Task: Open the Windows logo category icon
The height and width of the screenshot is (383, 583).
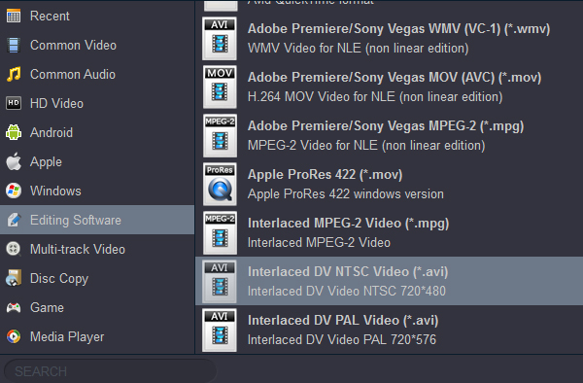Action: click(x=14, y=191)
